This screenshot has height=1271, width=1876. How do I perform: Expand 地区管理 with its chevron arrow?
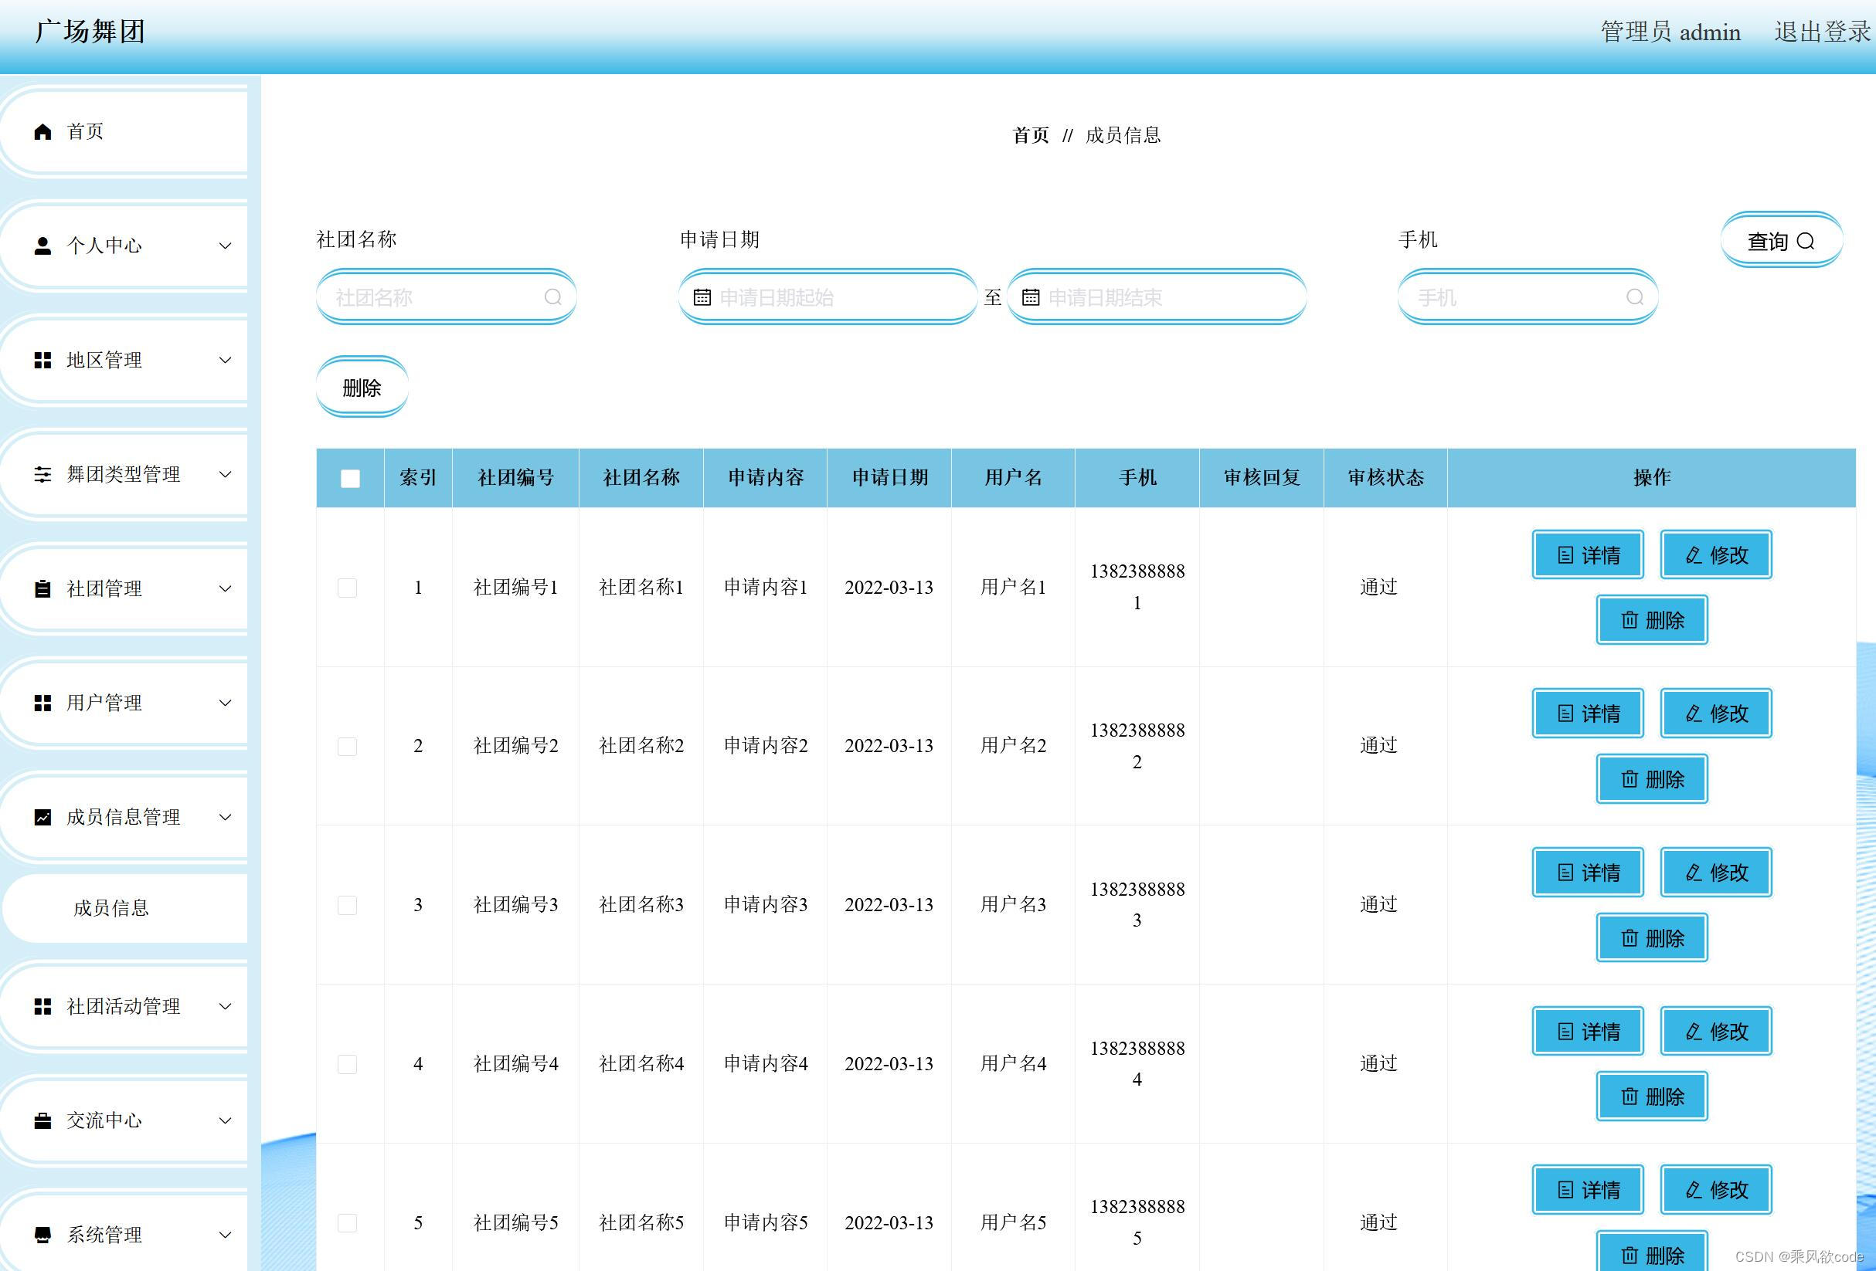[226, 360]
